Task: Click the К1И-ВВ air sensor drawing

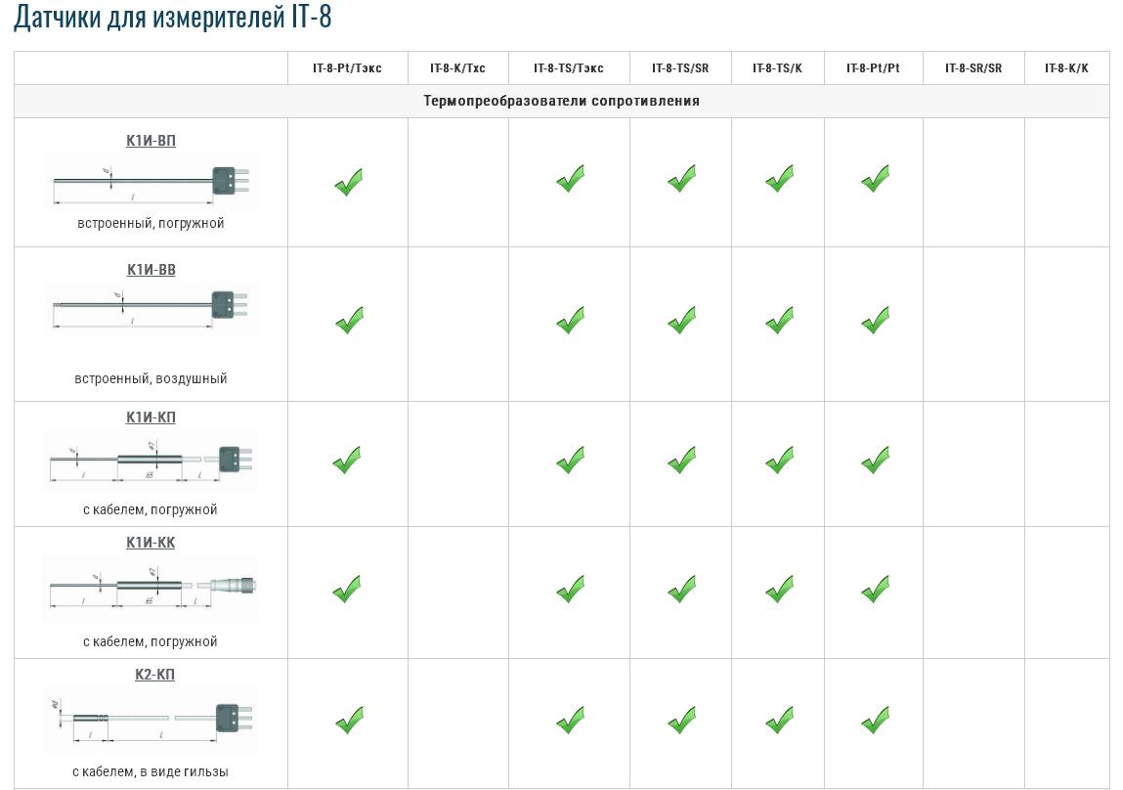Action: pyautogui.click(x=151, y=307)
